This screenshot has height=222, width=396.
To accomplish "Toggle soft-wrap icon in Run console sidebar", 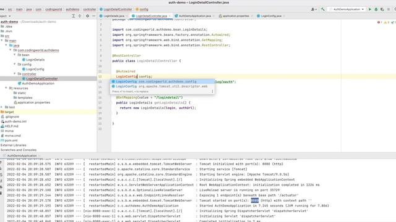I will 1,175.
